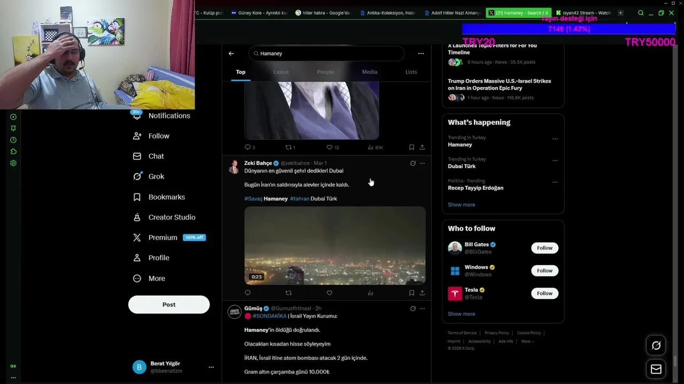Open Trump Orders Massive U.S.-Israel Strikes news
Viewport: 684px width, 384px height.
tap(499, 84)
